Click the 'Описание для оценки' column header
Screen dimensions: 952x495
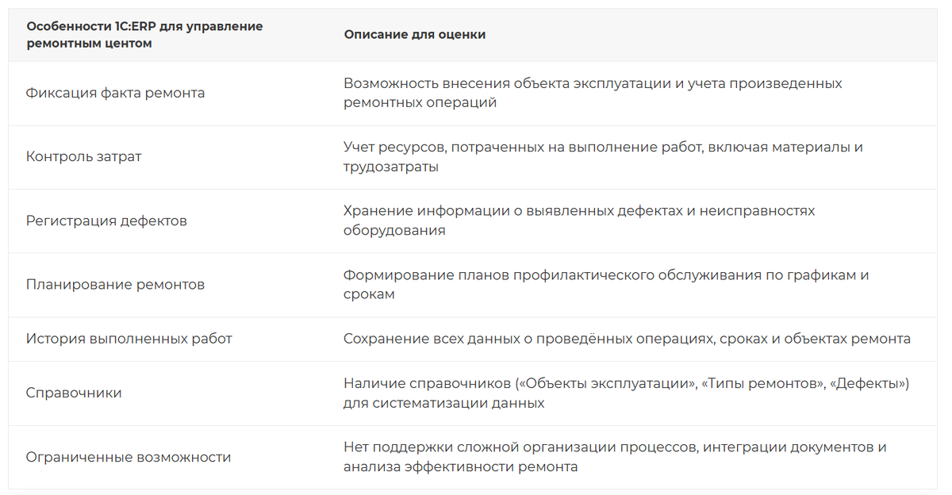(415, 35)
